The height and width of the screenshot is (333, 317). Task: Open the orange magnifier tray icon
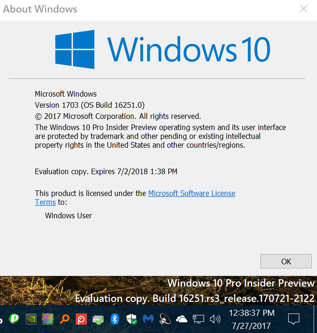(65, 319)
